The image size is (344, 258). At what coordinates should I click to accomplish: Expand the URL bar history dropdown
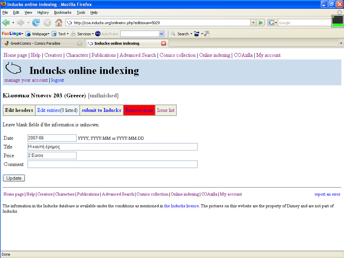(253, 23)
